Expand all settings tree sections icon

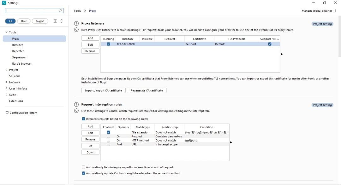(x=55, y=21)
